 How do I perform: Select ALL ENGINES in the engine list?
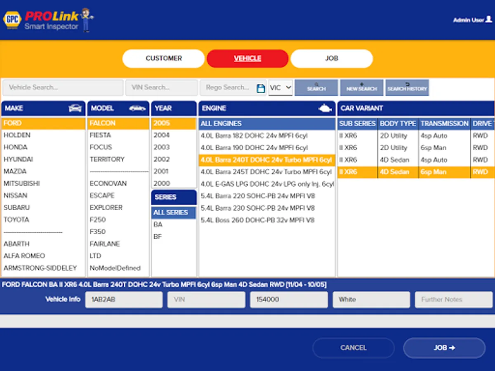point(267,124)
